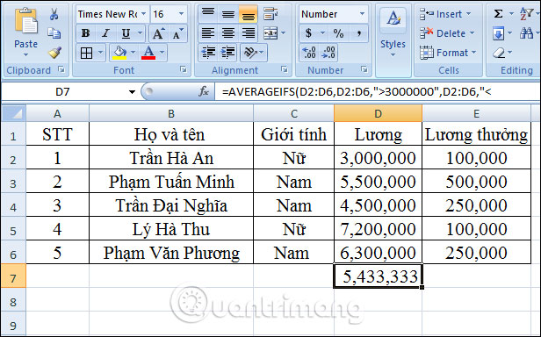
Task: Decrease decimal places
Action: [x=328, y=53]
